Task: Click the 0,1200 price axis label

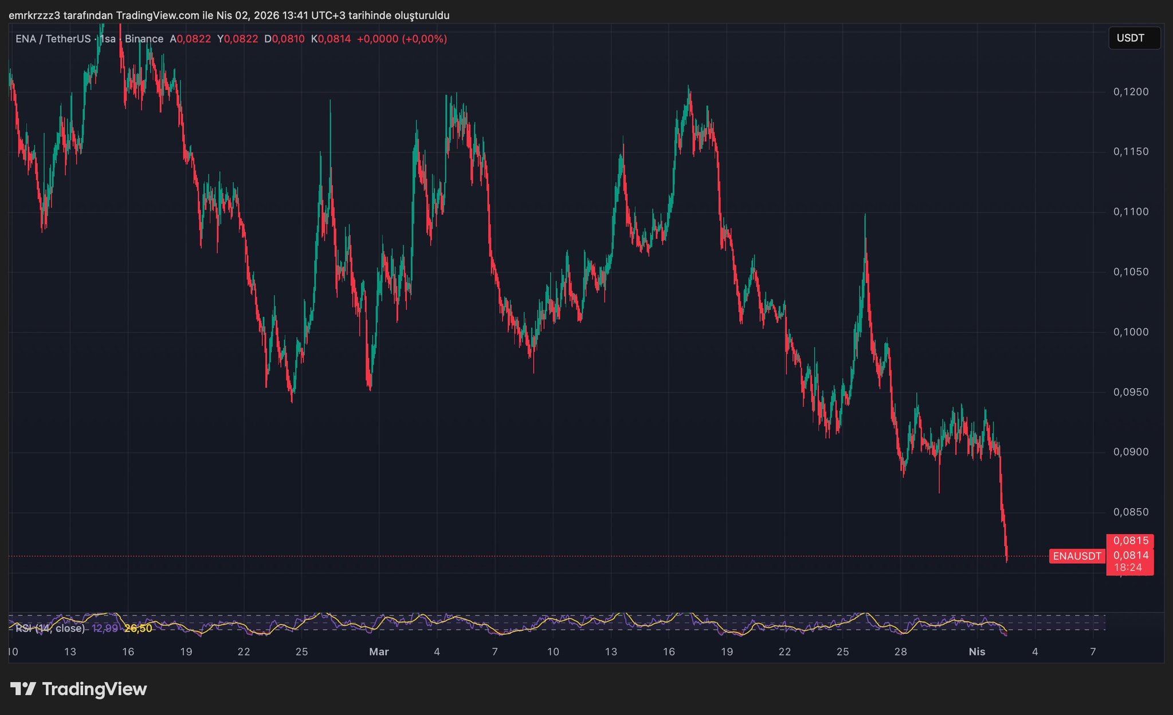Action: point(1131,92)
